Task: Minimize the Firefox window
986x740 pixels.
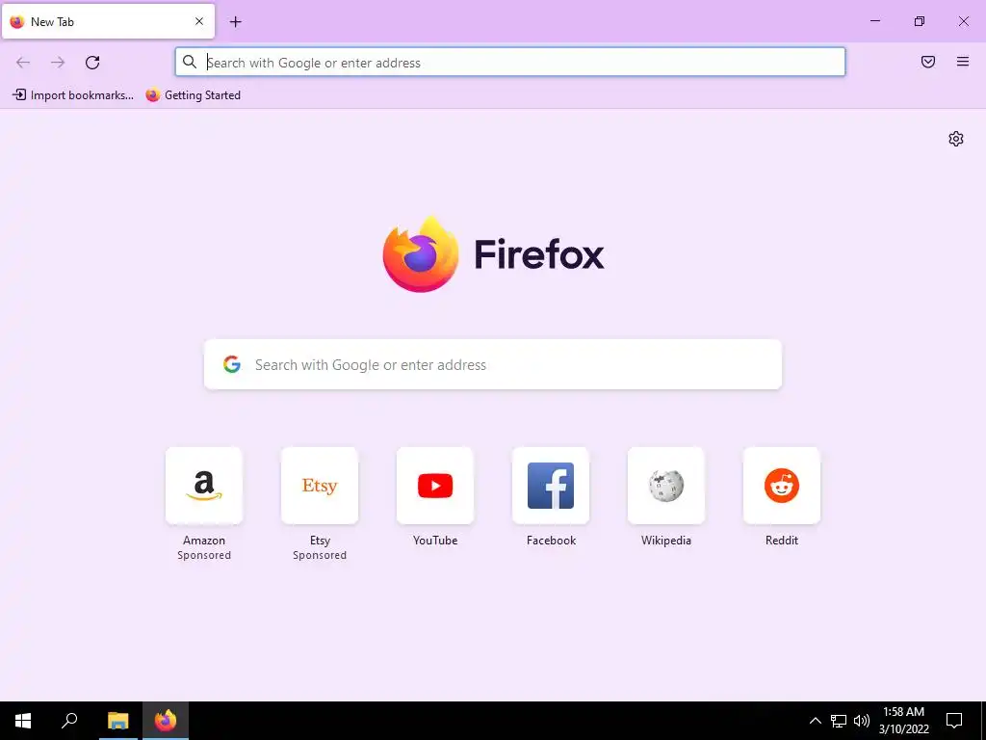Action: pyautogui.click(x=874, y=21)
